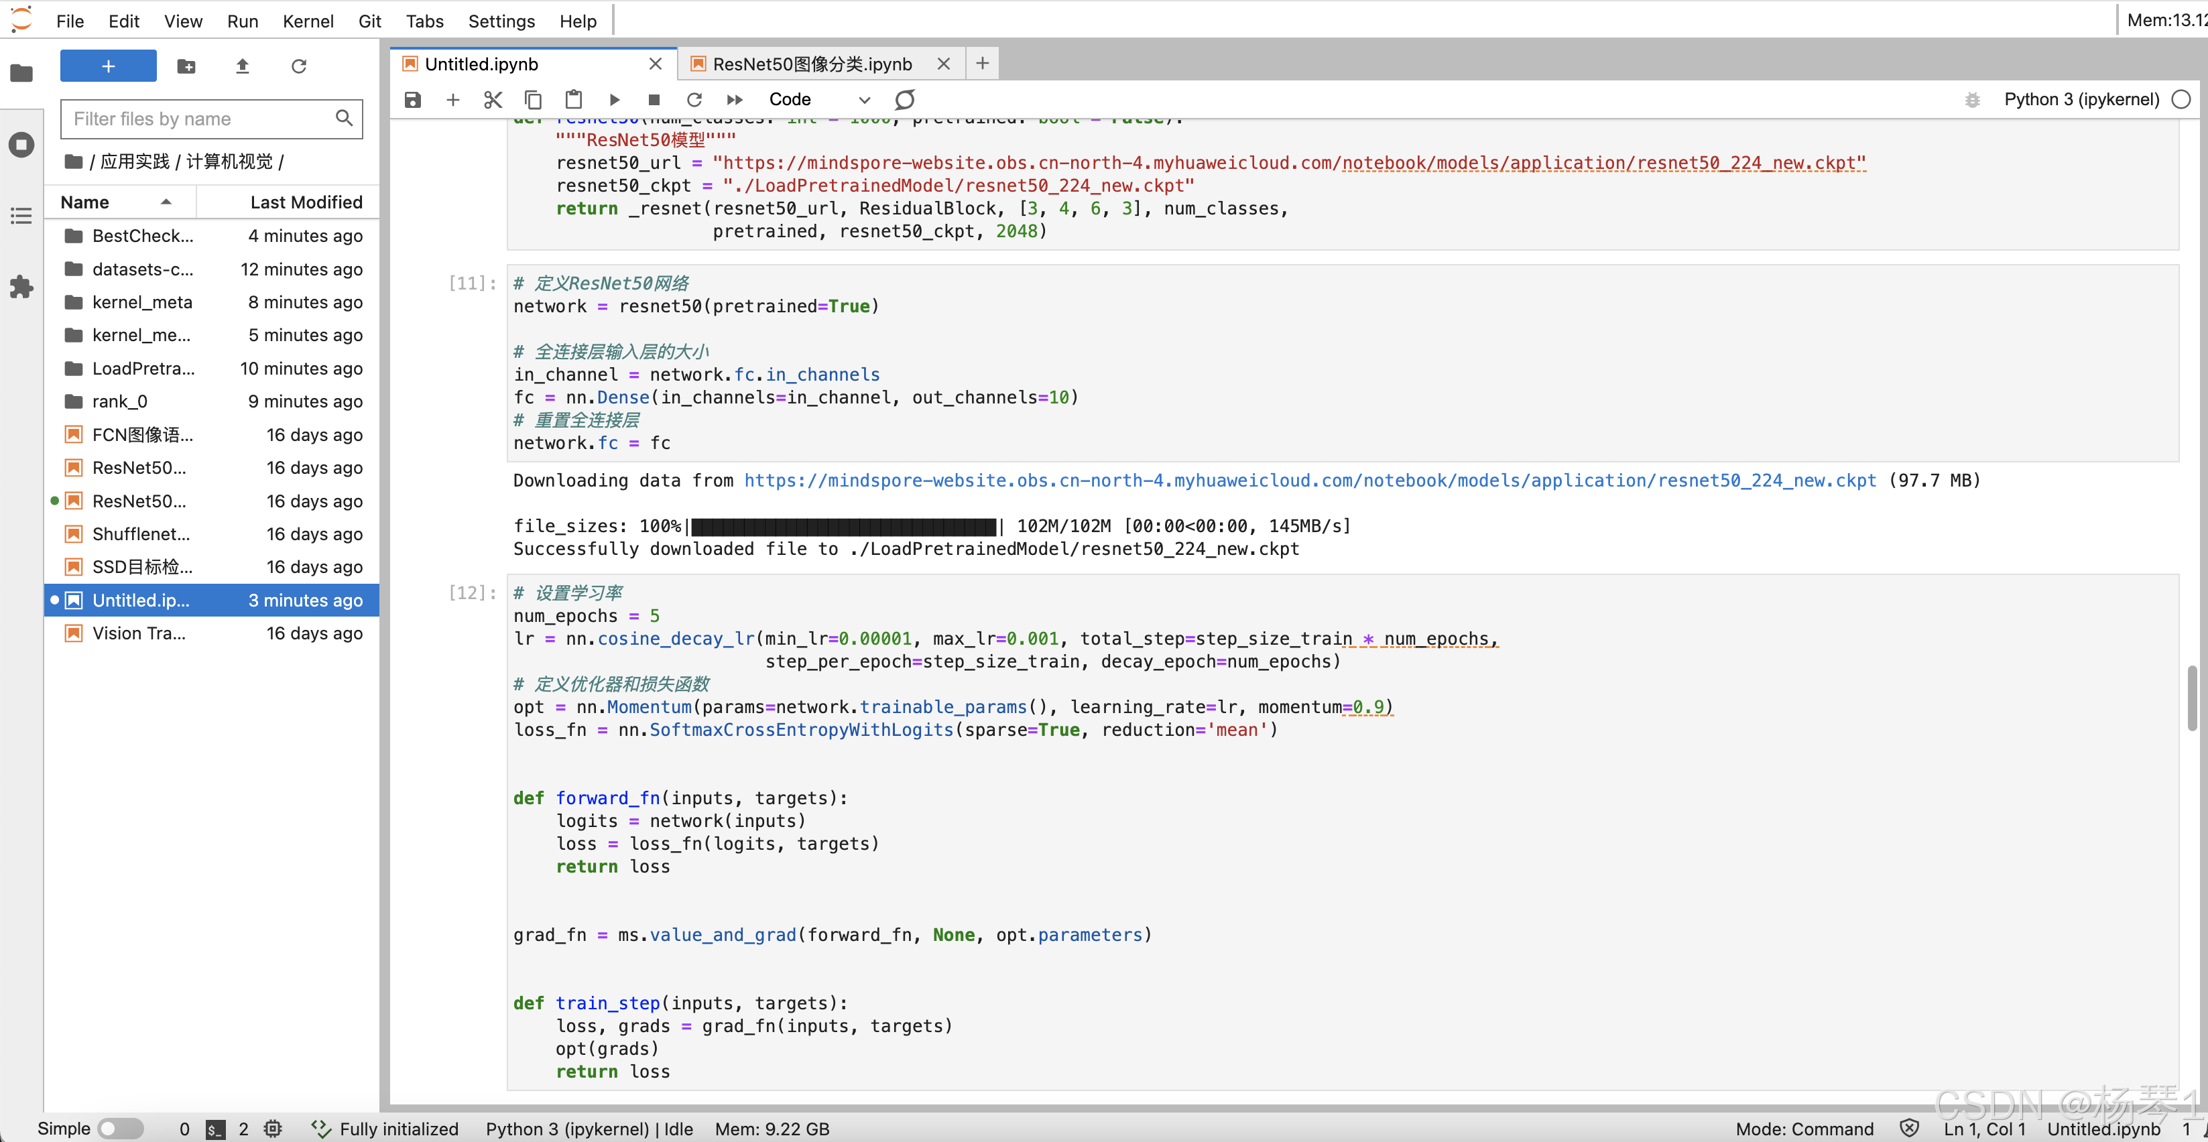Open the Table of Contents sidebar panel
Image resolution: width=2208 pixels, height=1142 pixels.
21,216
